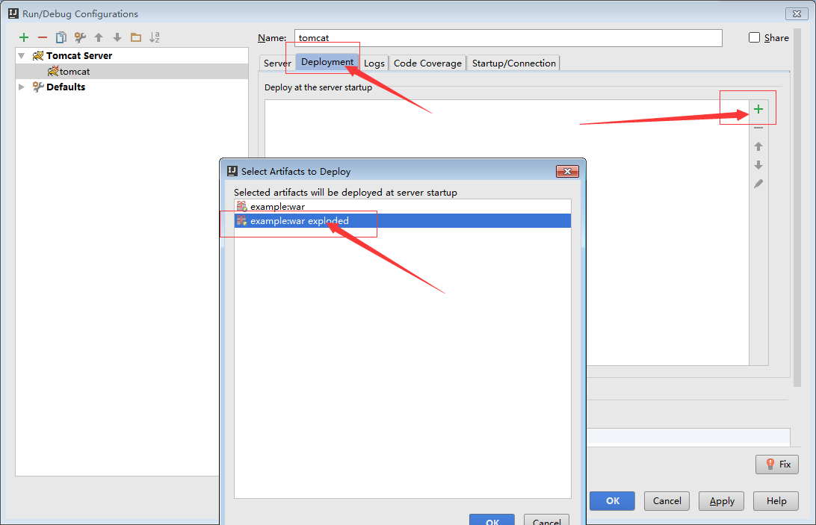Viewport: 816px width, 525px height.
Task: Remove selected configuration with red minus
Action: click(43, 37)
